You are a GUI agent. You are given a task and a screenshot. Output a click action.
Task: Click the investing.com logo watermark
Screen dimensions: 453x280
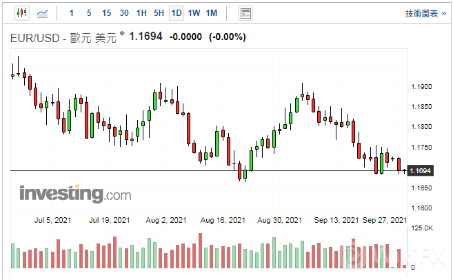click(x=75, y=194)
